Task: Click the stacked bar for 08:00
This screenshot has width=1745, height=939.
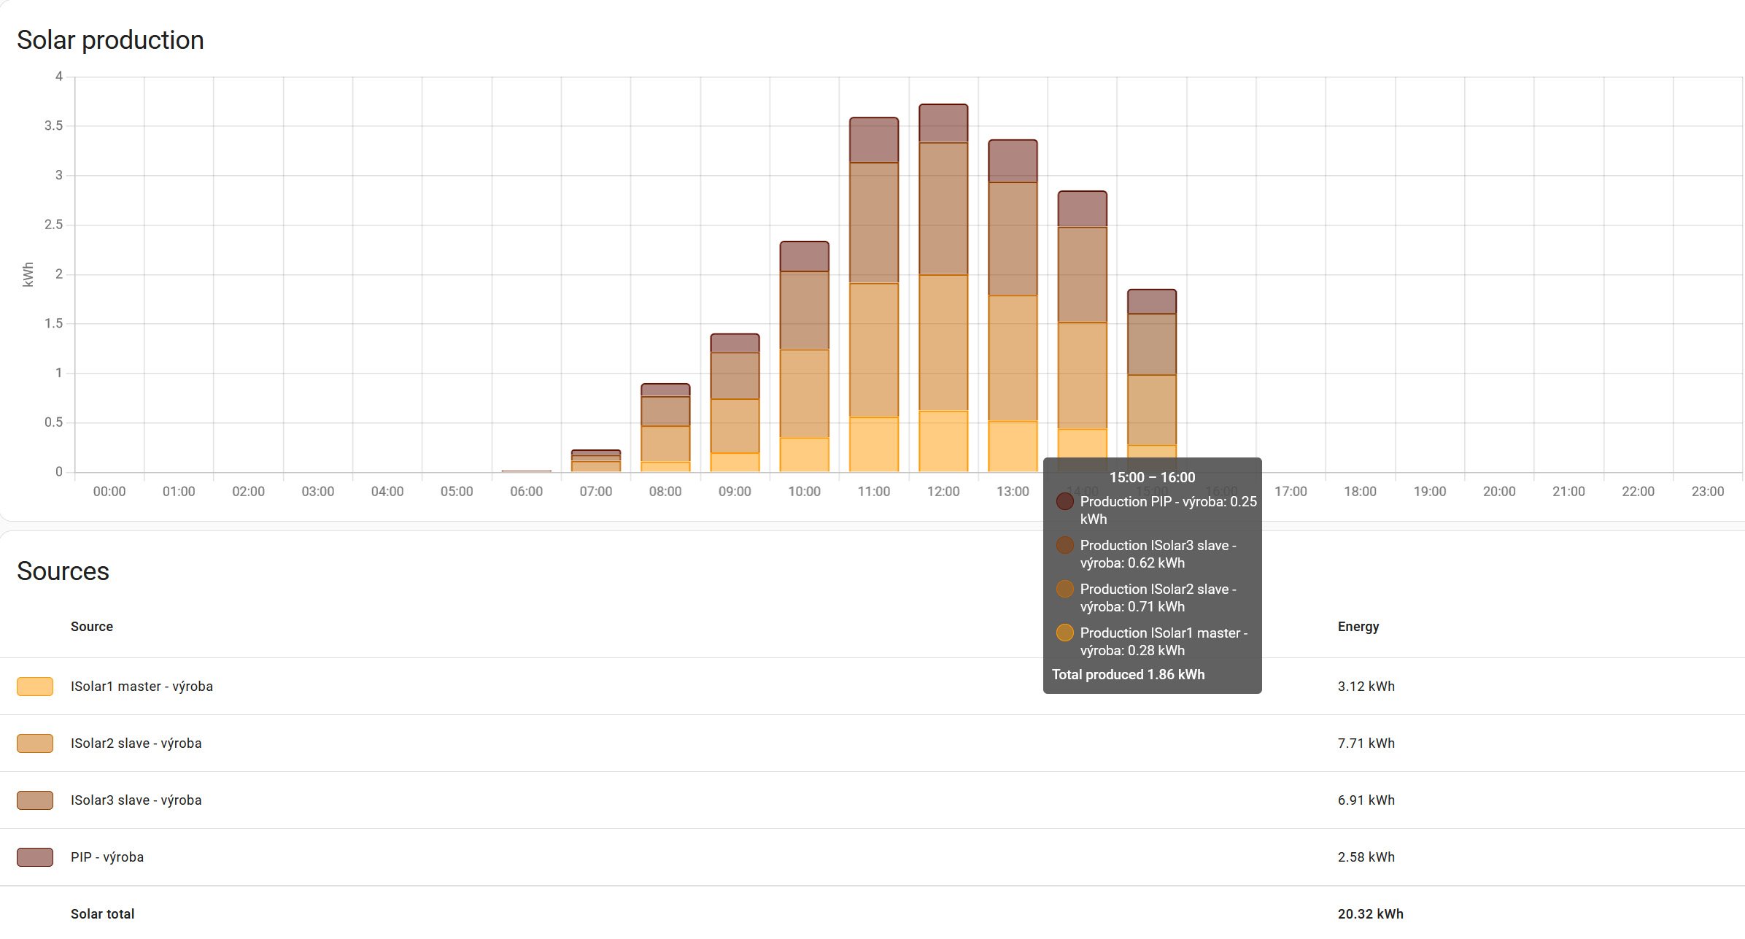Action: tap(665, 428)
